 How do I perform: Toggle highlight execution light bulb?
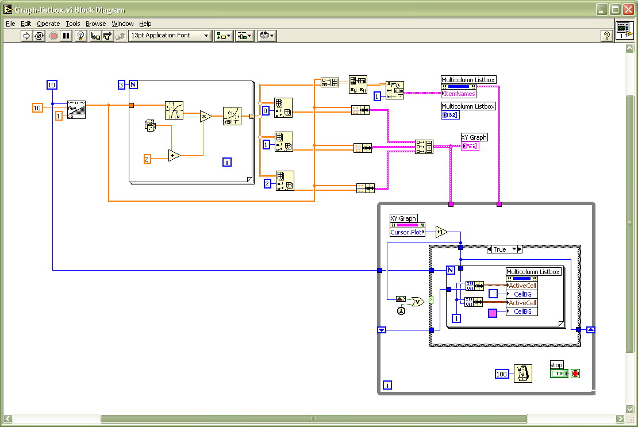81,36
